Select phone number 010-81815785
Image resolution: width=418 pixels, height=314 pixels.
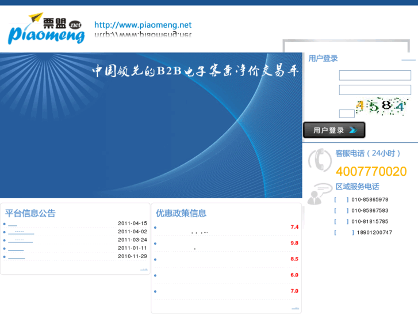click(370, 222)
